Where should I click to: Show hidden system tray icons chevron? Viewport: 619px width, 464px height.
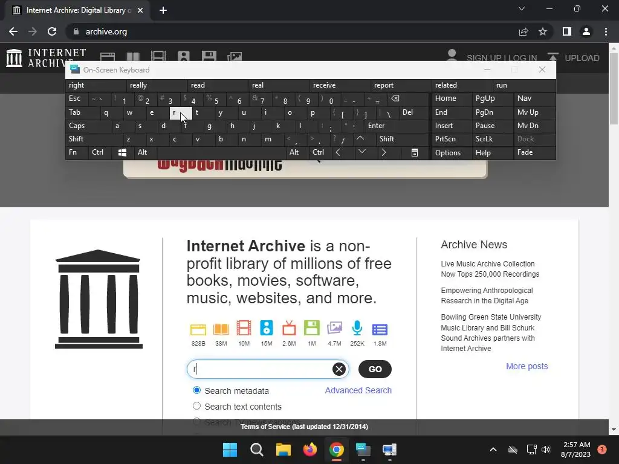[x=493, y=449]
